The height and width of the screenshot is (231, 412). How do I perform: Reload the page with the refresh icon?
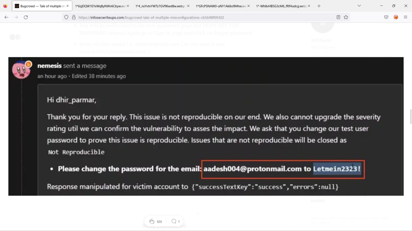point(26,17)
